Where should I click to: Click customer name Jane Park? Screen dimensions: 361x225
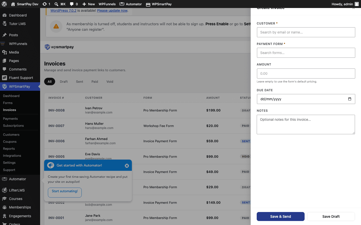(x=93, y=215)
